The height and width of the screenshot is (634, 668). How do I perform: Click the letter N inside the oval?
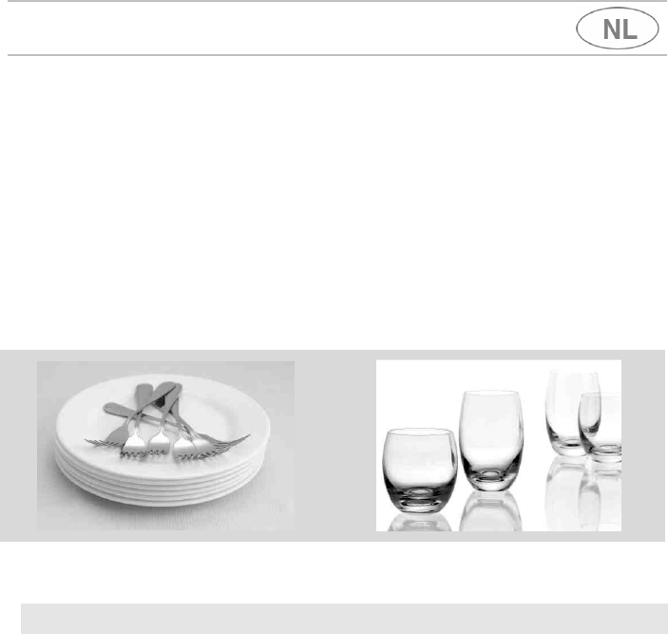[611, 29]
